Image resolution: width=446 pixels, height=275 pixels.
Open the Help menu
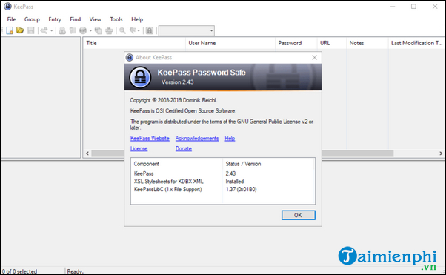[137, 19]
